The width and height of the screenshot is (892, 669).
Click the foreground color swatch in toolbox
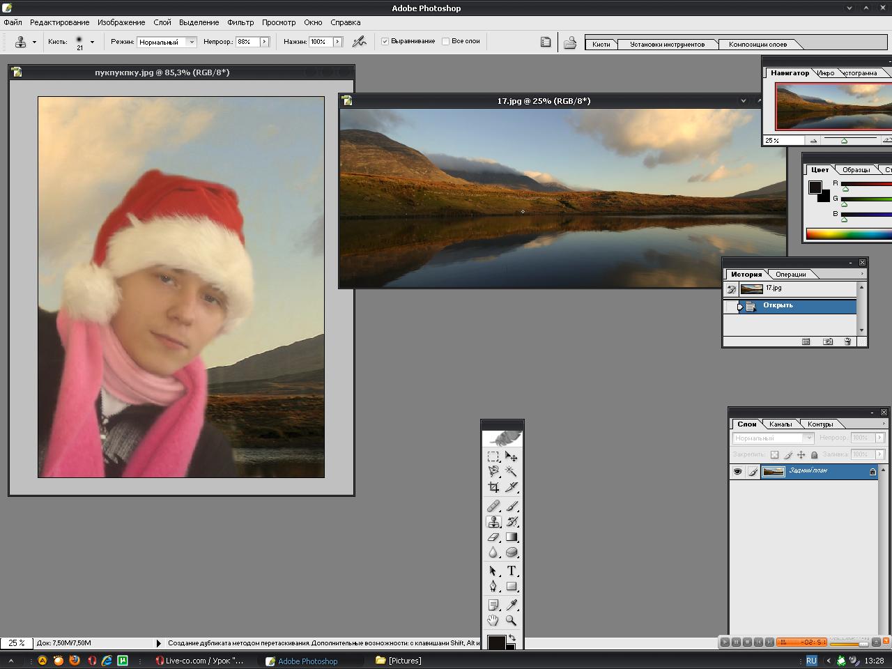click(x=495, y=642)
